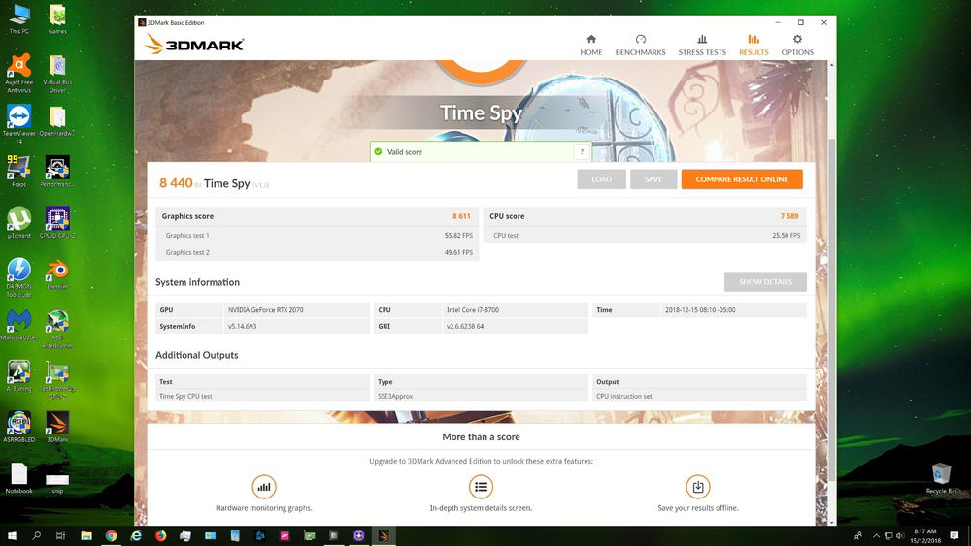Open the Home section in 3DMark
The height and width of the screenshot is (546, 971).
[x=590, y=45]
